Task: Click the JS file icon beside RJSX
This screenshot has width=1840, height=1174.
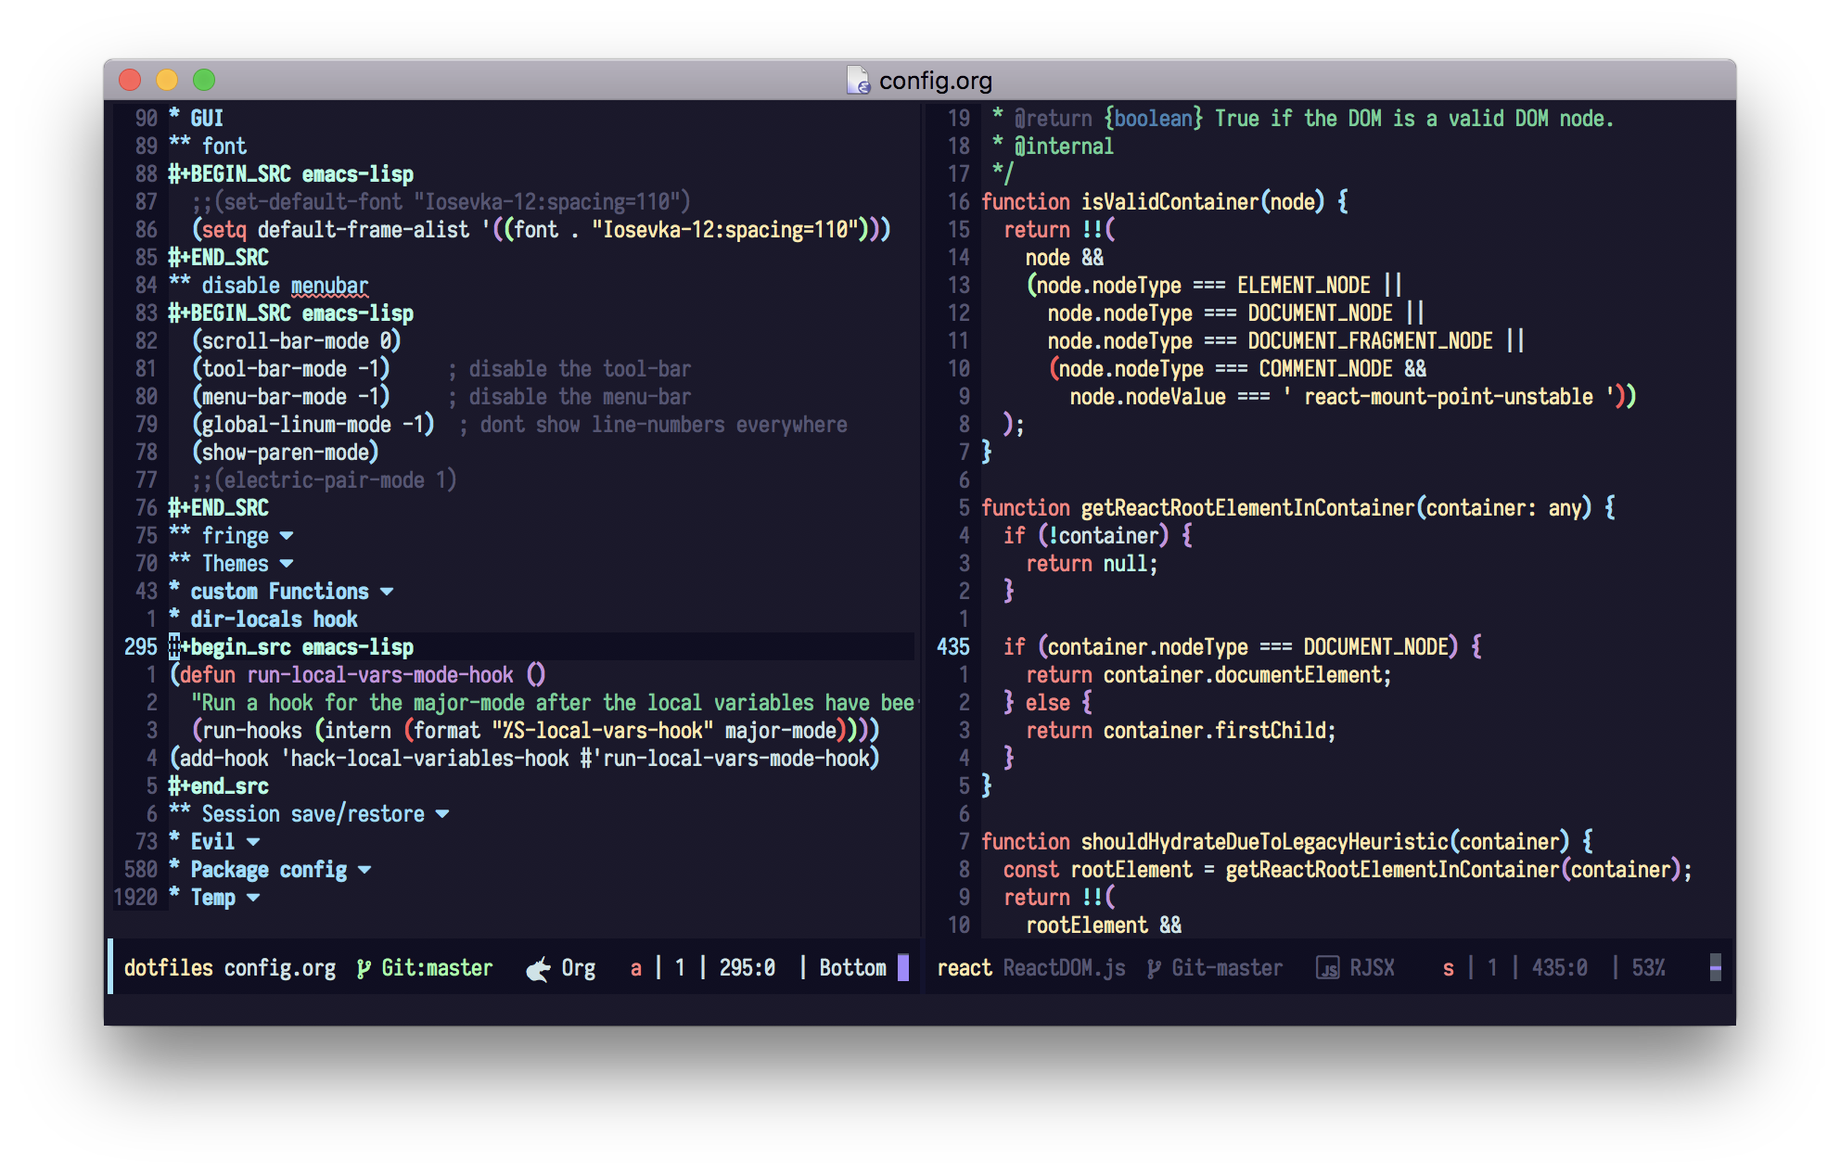Action: click(x=1328, y=968)
